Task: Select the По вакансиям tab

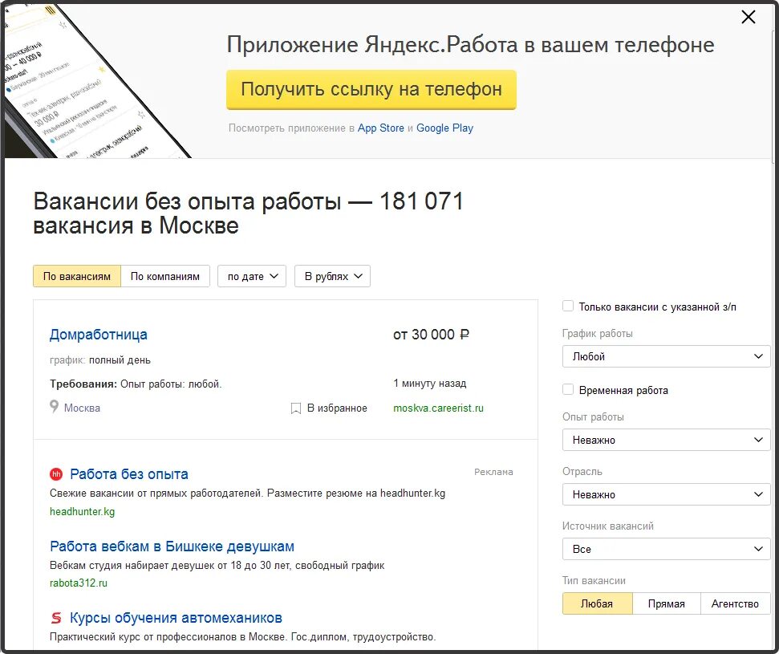Action: 76,275
